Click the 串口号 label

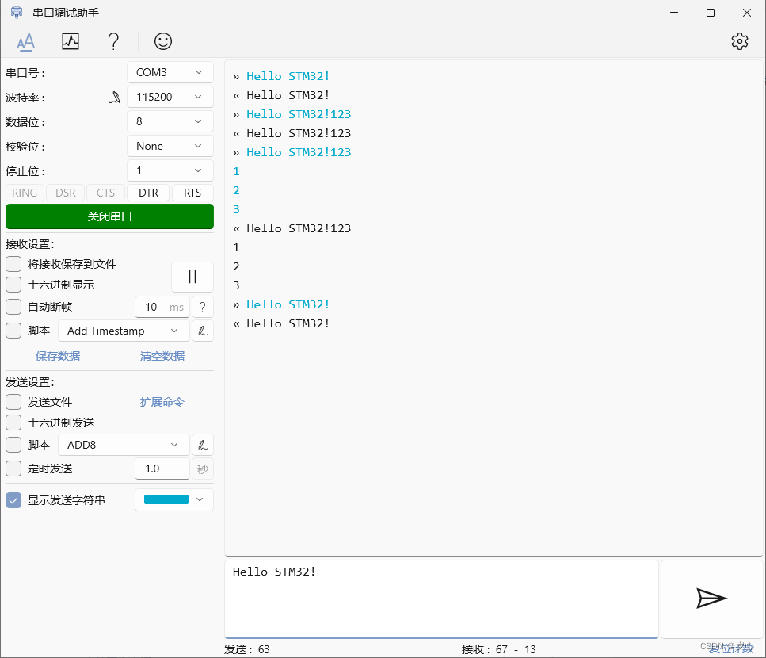click(25, 73)
